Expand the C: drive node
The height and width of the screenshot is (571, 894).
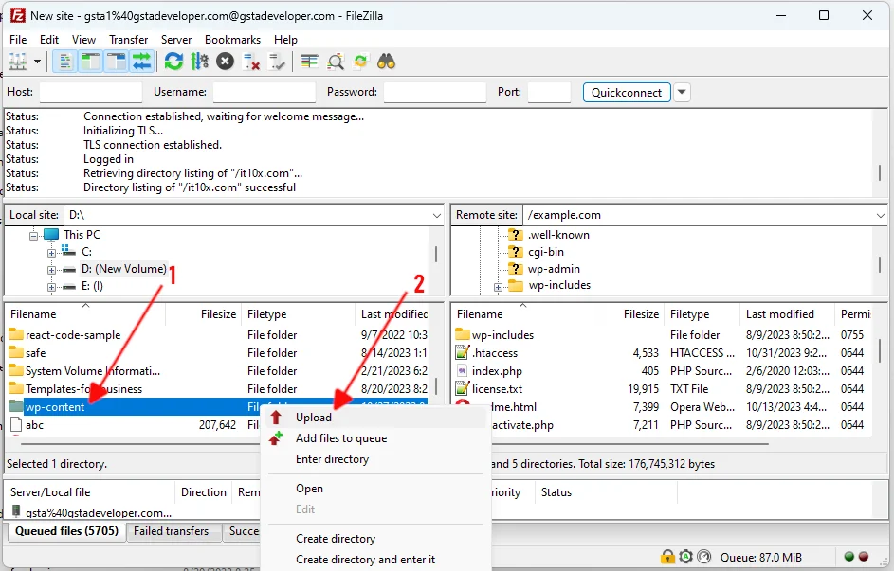(x=51, y=252)
